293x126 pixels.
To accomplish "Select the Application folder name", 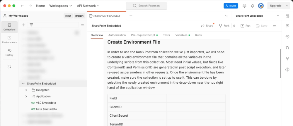I will (43, 96).
